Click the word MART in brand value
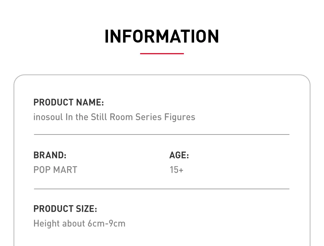This screenshot has width=324, height=246. tap(65, 170)
